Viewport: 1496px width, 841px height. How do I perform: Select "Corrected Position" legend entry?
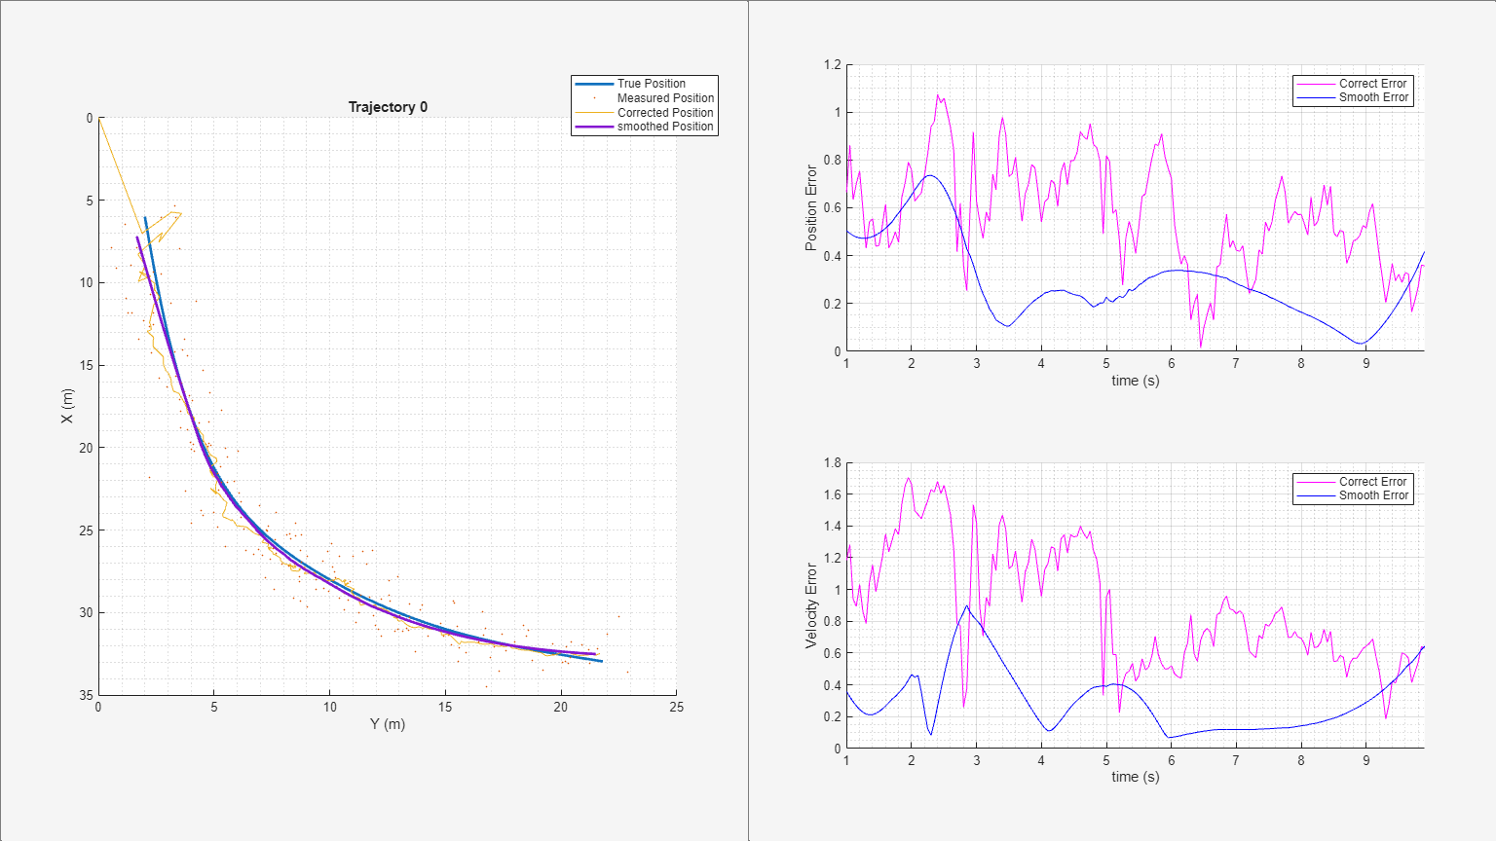(665, 113)
